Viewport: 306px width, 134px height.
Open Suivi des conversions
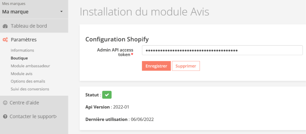click(30, 89)
